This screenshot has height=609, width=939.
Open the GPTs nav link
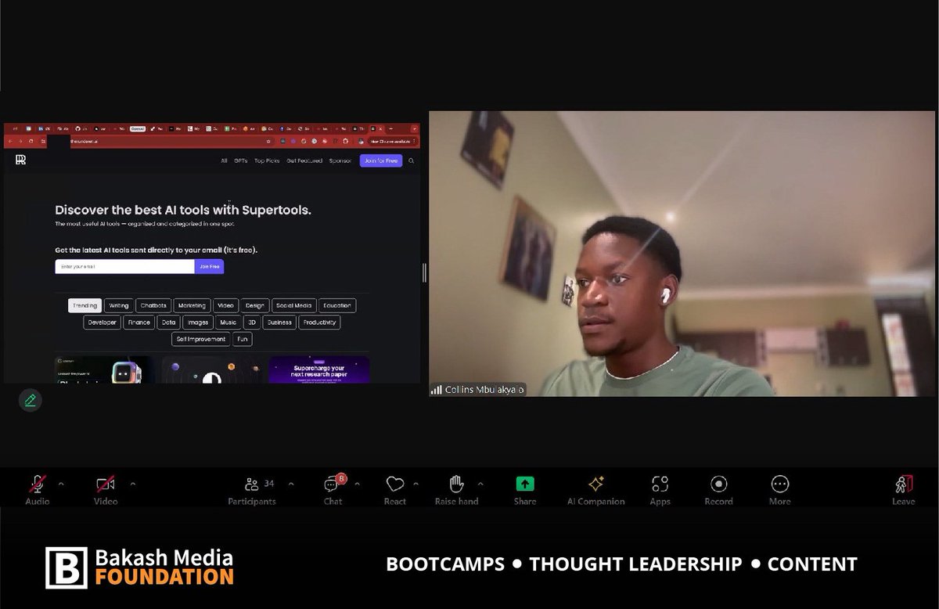(x=240, y=160)
